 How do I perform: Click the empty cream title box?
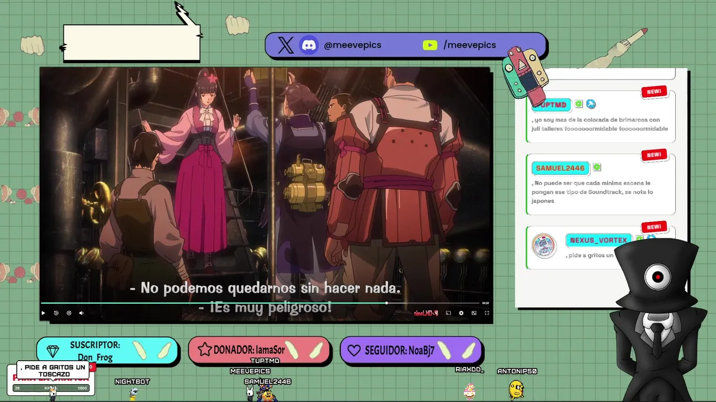pyautogui.click(x=131, y=42)
